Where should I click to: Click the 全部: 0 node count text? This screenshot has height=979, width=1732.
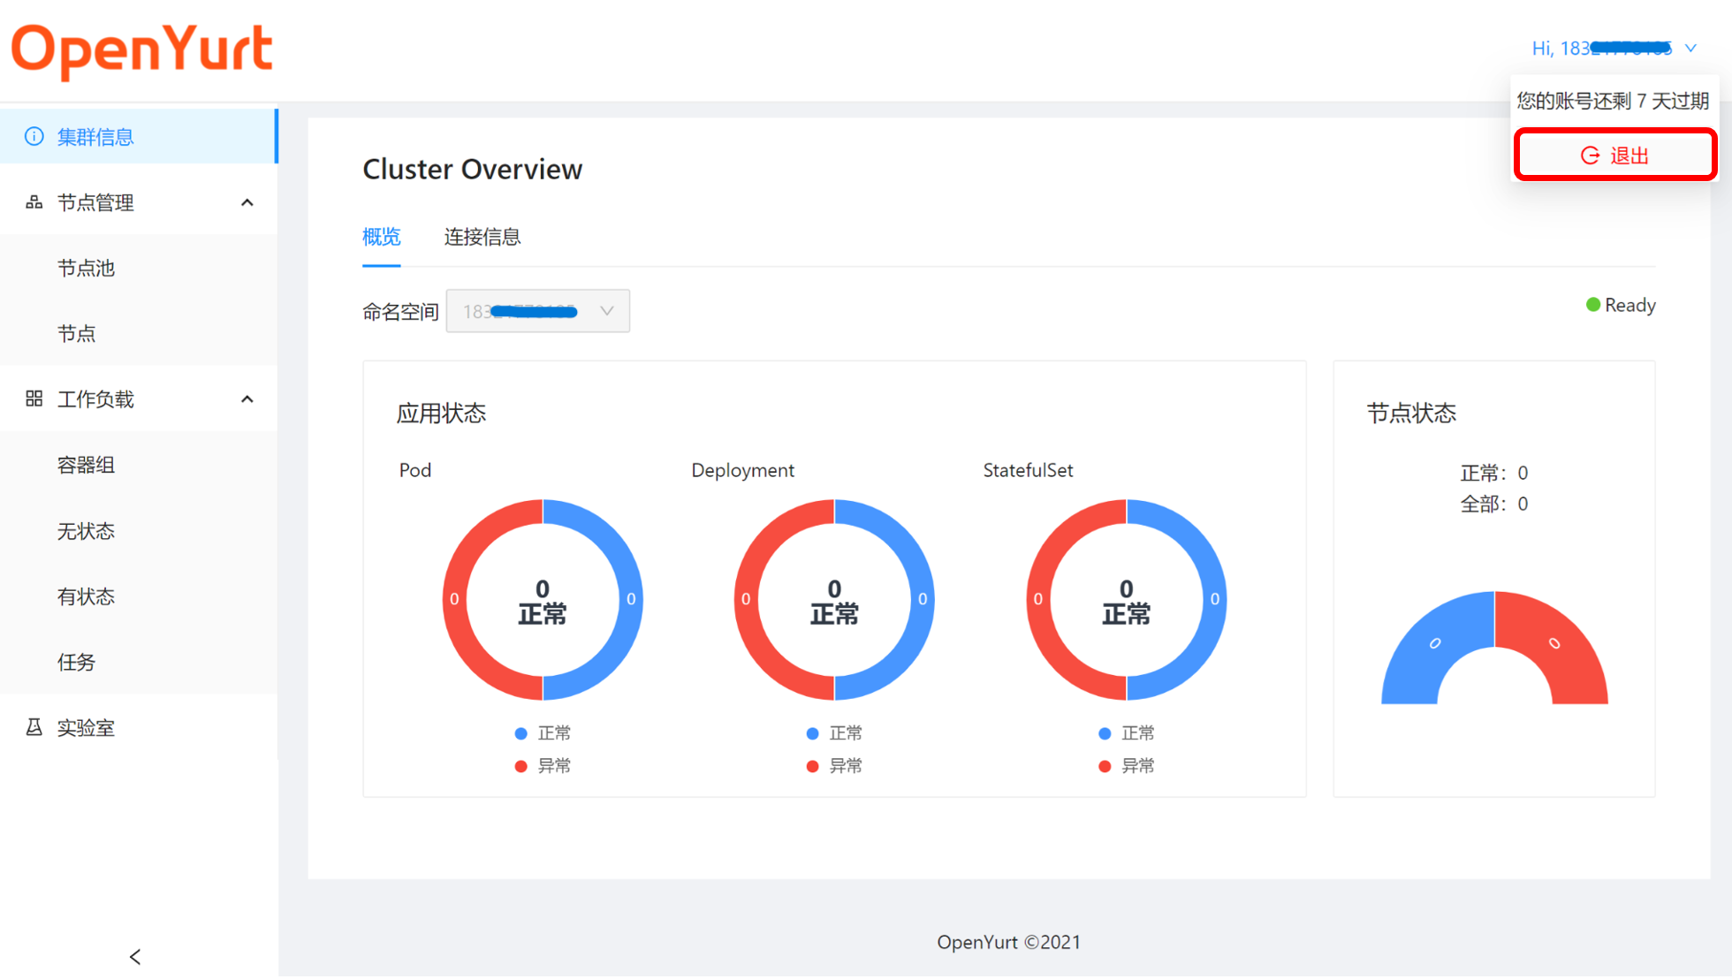pyautogui.click(x=1494, y=504)
